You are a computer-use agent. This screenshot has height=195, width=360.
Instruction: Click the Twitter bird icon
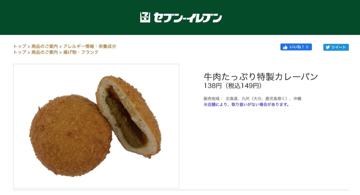328,47
